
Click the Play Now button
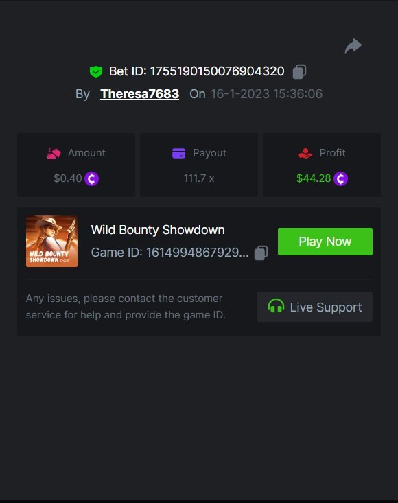pos(325,242)
